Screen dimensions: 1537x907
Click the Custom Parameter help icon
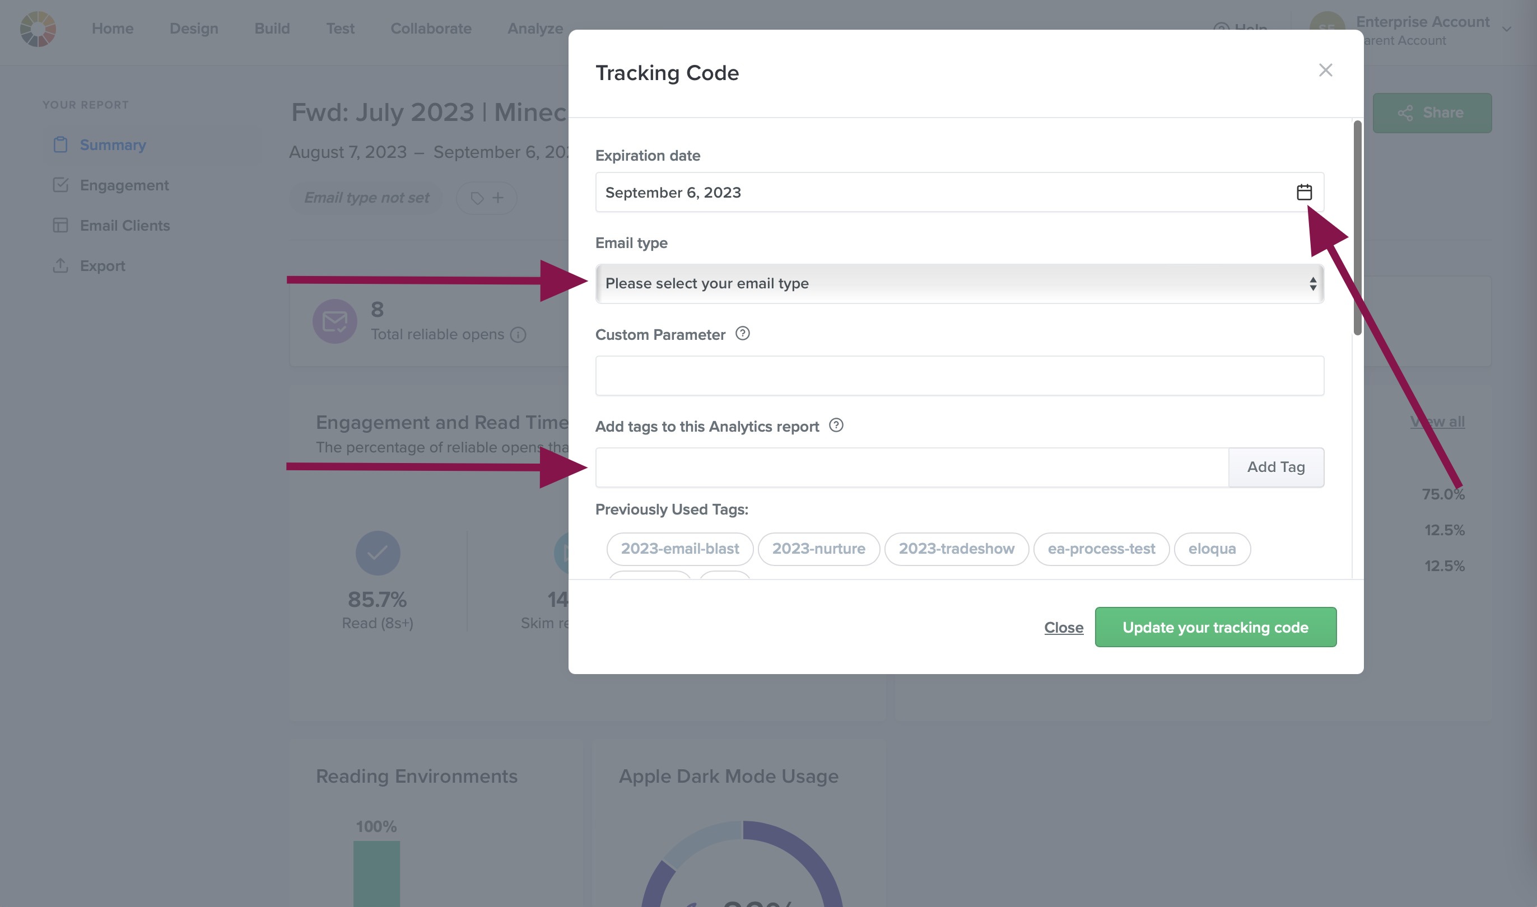[x=742, y=334]
